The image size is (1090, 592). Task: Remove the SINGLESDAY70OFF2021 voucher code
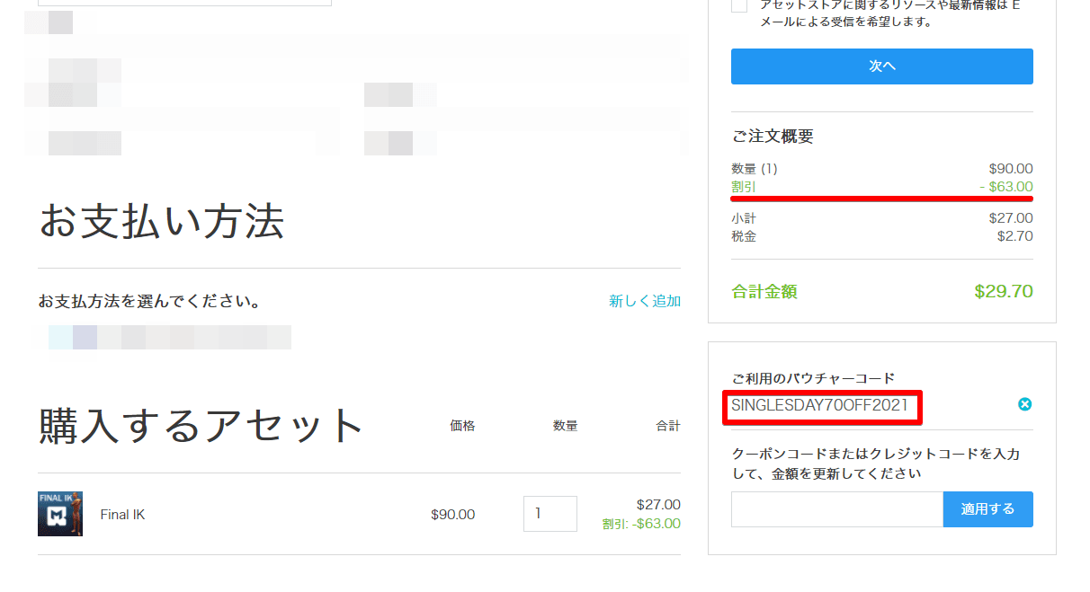[1024, 404]
